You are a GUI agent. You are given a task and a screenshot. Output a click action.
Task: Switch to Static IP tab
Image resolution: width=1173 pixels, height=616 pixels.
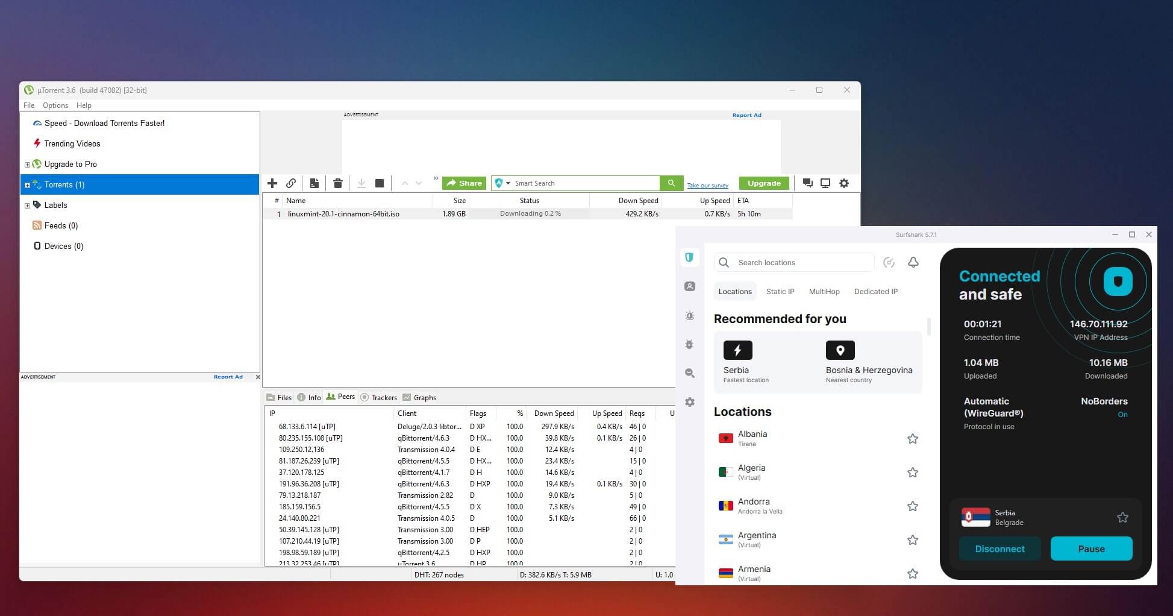[780, 291]
